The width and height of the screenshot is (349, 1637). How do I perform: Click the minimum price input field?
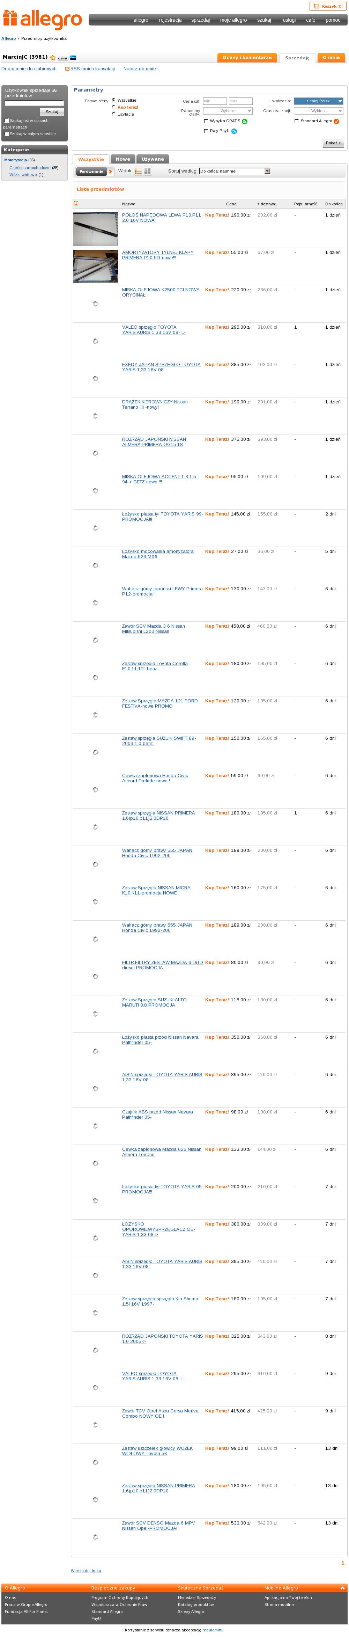pyautogui.click(x=215, y=101)
